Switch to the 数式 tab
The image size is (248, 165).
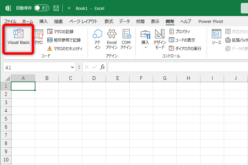click(x=109, y=21)
